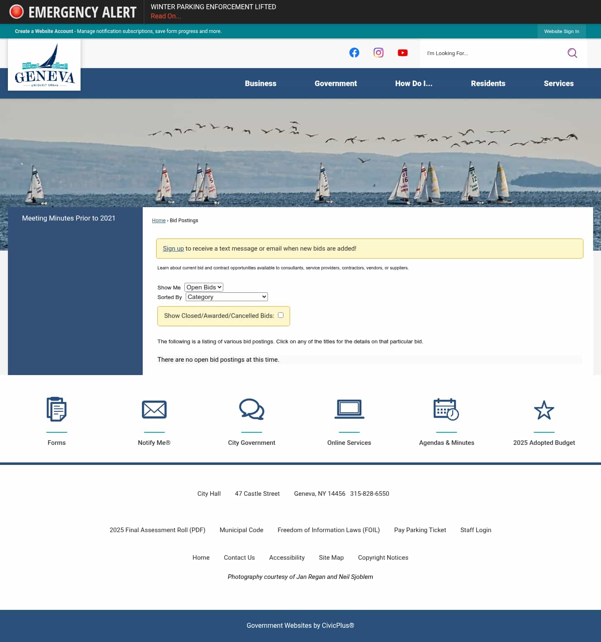Check Show Closed/Awarded/Cancelled Bids
Image resolution: width=601 pixels, height=642 pixels.
coord(280,315)
